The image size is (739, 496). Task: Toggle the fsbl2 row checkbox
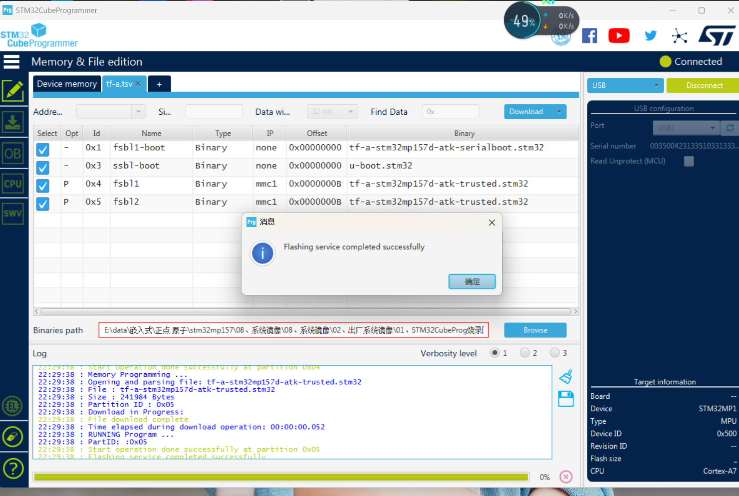43,204
